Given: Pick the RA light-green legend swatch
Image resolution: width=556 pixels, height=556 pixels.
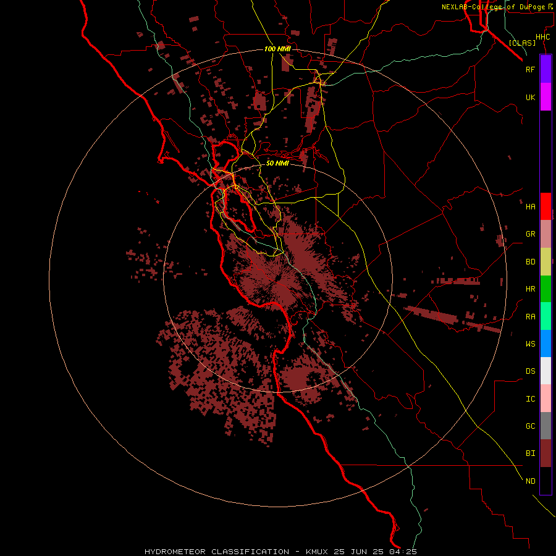Looking at the screenshot, I should pos(545,316).
